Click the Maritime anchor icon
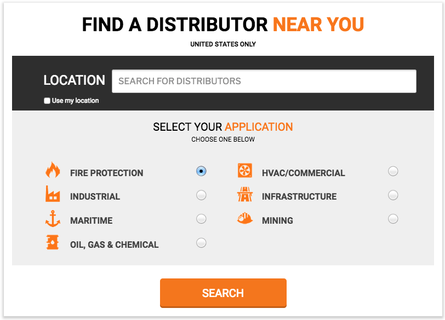The image size is (445, 320). point(53,219)
